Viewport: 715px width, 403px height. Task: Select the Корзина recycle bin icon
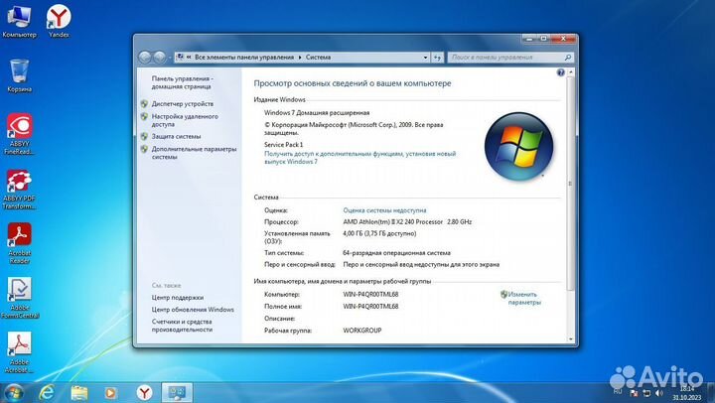[x=19, y=75]
